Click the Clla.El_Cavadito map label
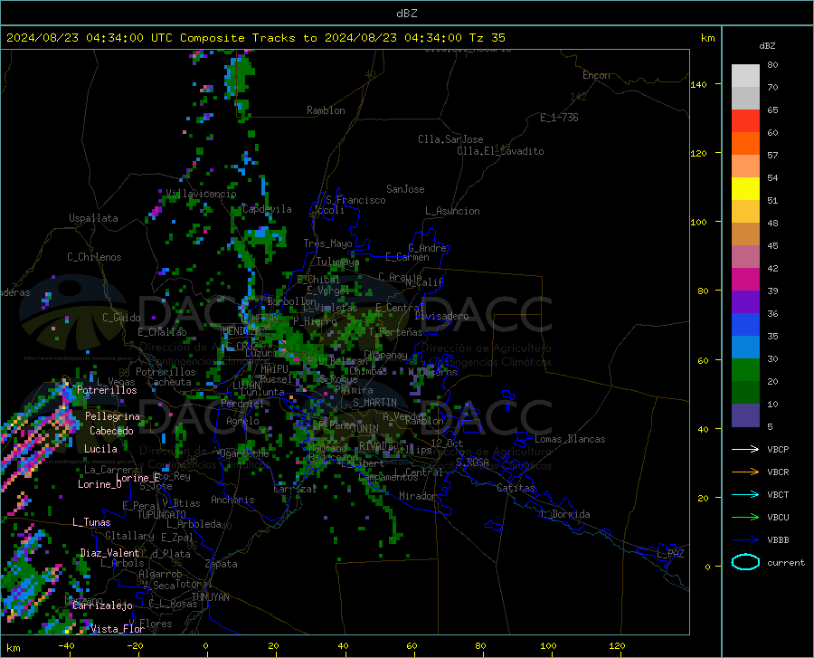 pyautogui.click(x=500, y=151)
